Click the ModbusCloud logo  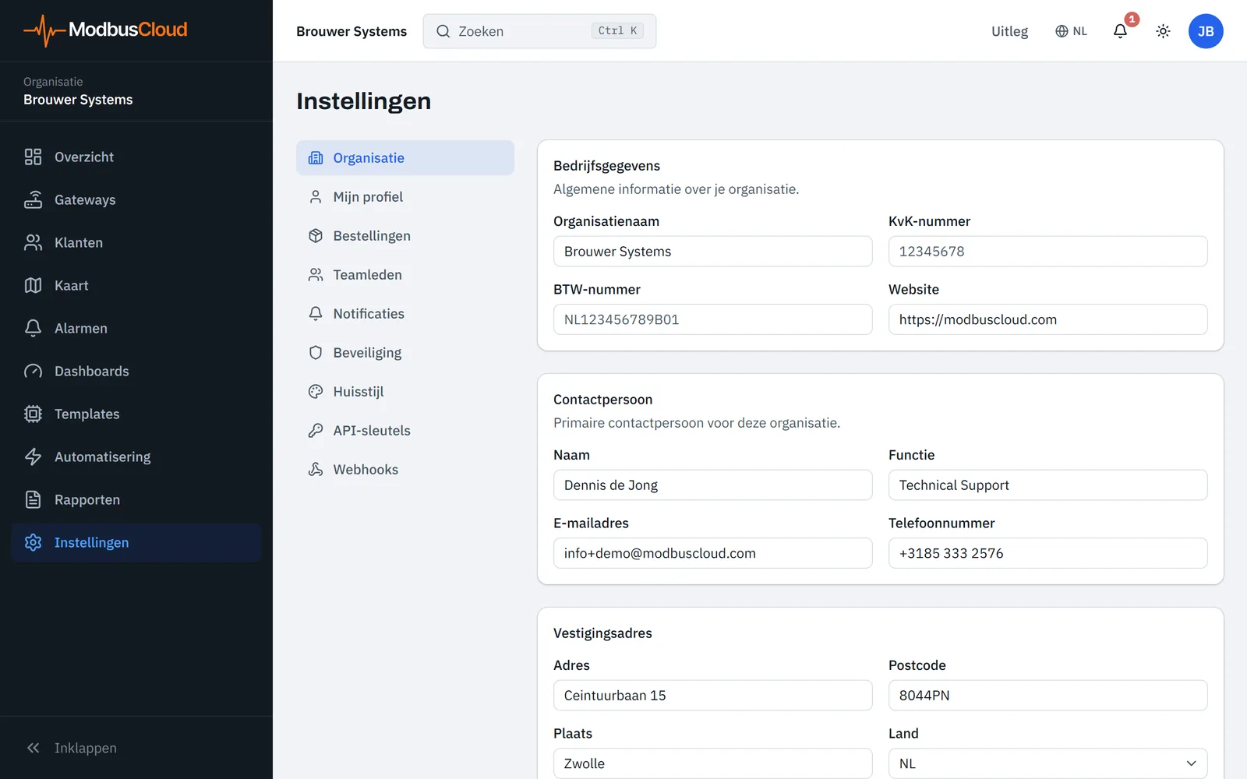[x=105, y=30]
